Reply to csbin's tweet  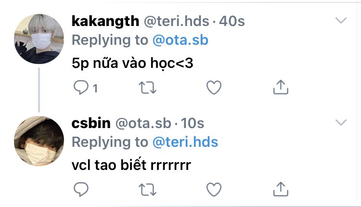[x=81, y=189]
